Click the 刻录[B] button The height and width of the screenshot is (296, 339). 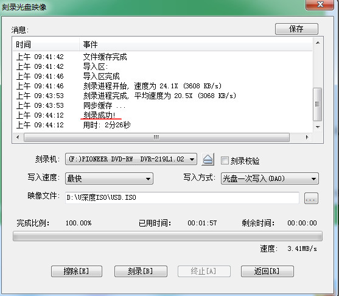(141, 272)
